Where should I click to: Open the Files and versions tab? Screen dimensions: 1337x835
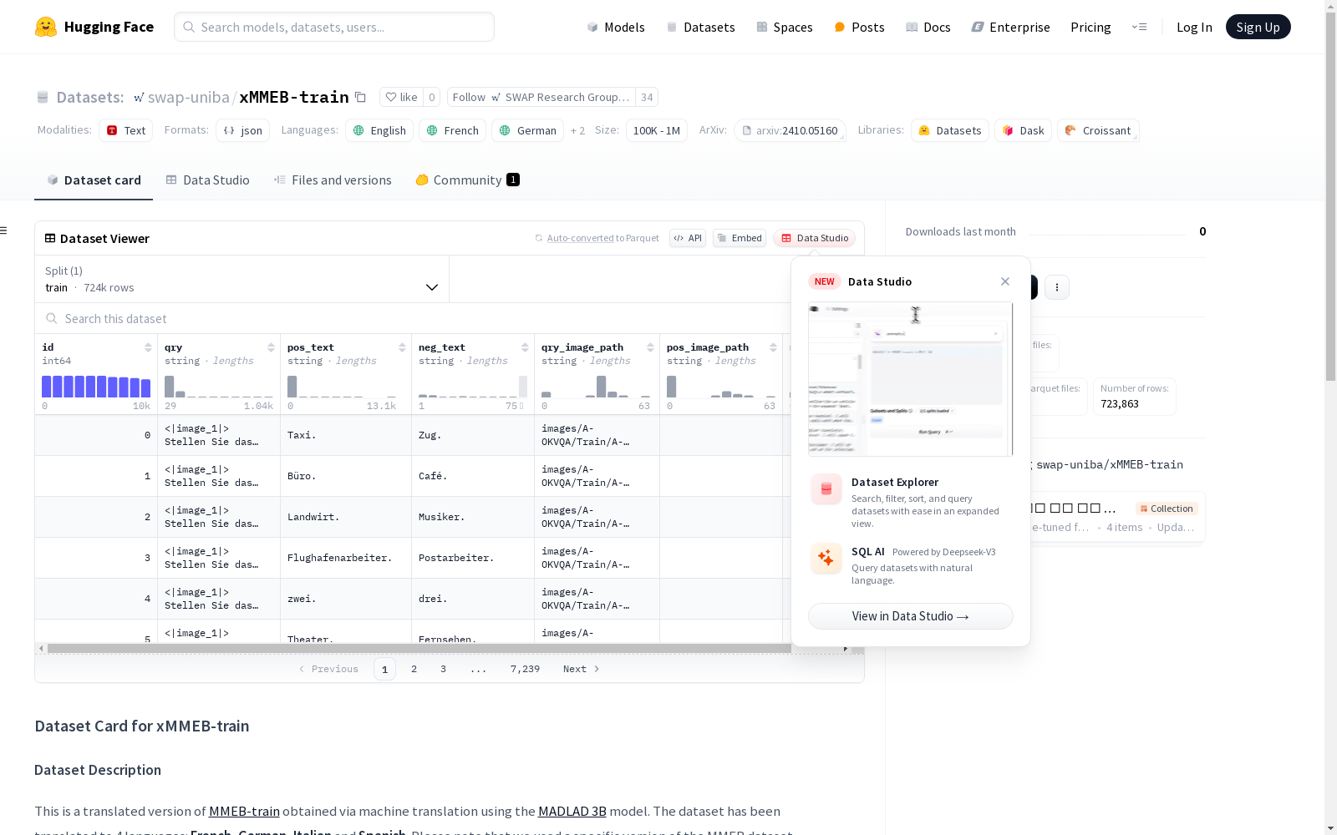point(333,180)
